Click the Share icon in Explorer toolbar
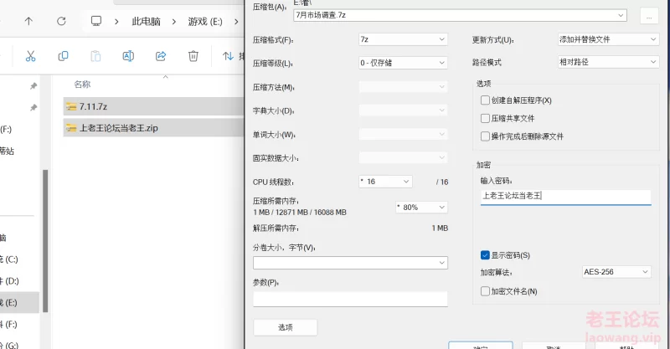 [161, 56]
